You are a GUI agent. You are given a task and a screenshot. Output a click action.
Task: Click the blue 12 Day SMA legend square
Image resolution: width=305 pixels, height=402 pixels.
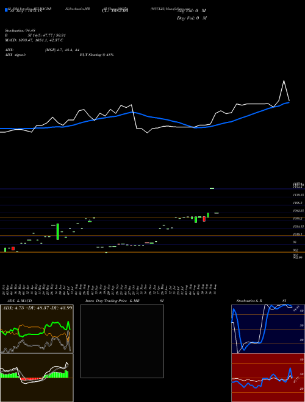(x=6, y=10)
